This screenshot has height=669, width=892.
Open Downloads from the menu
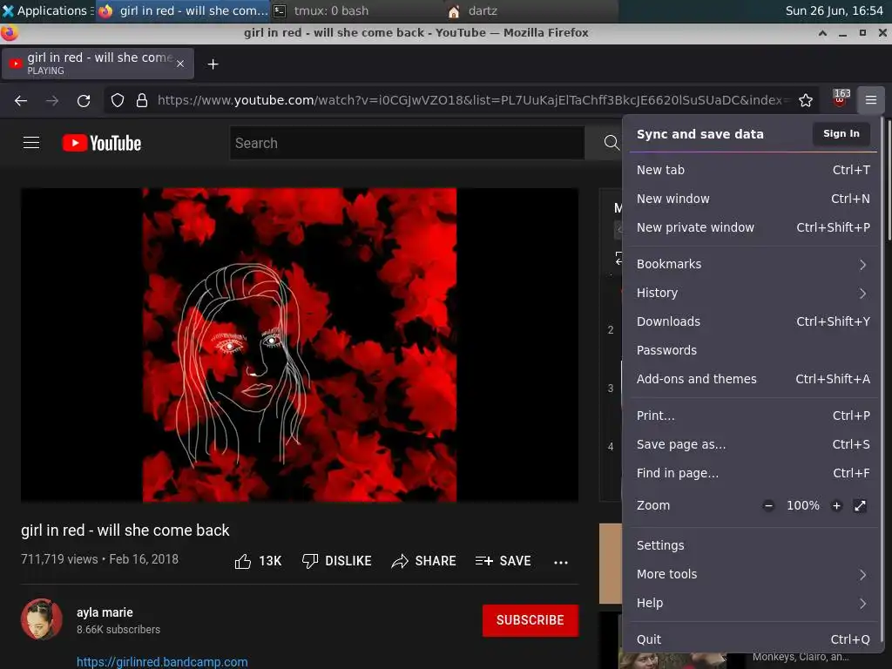click(753, 321)
